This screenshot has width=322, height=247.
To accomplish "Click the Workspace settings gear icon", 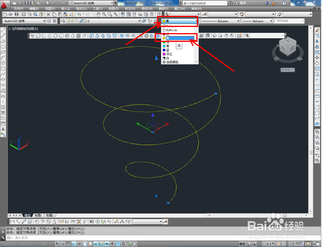I will tap(49, 21).
